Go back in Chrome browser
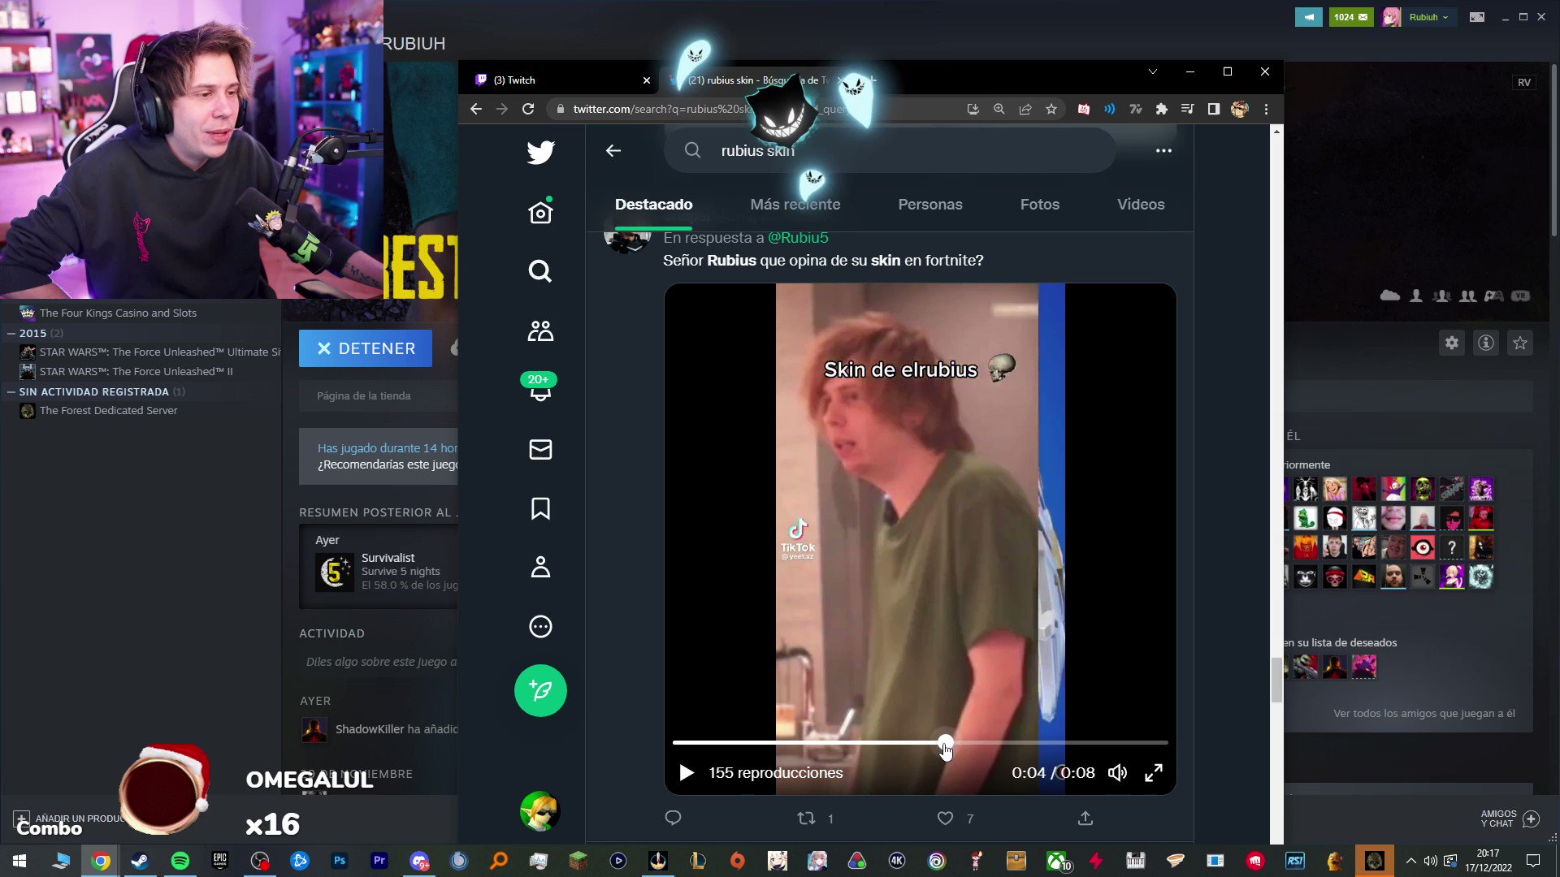The width and height of the screenshot is (1560, 877). [476, 109]
